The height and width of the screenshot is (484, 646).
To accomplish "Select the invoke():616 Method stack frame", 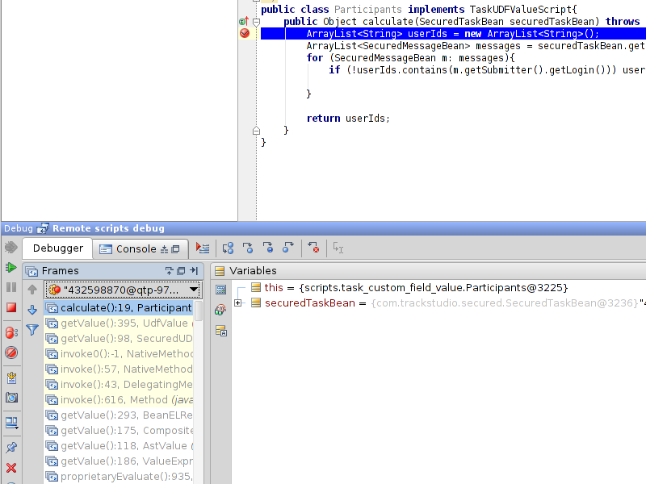I will pos(120,400).
